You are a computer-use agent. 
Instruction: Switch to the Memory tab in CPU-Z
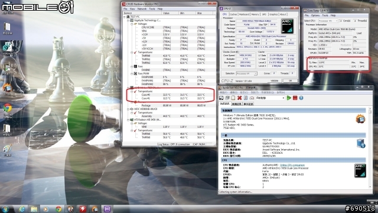(255, 14)
